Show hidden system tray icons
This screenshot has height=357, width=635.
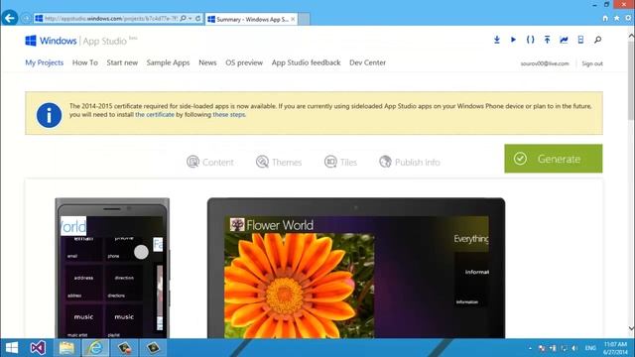tap(530, 348)
